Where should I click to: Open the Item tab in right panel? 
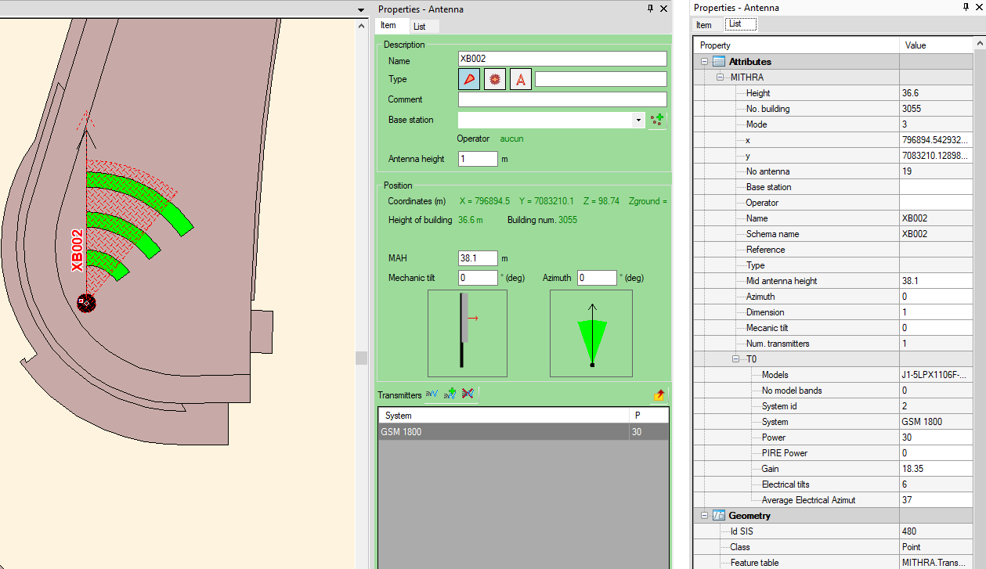click(x=704, y=25)
